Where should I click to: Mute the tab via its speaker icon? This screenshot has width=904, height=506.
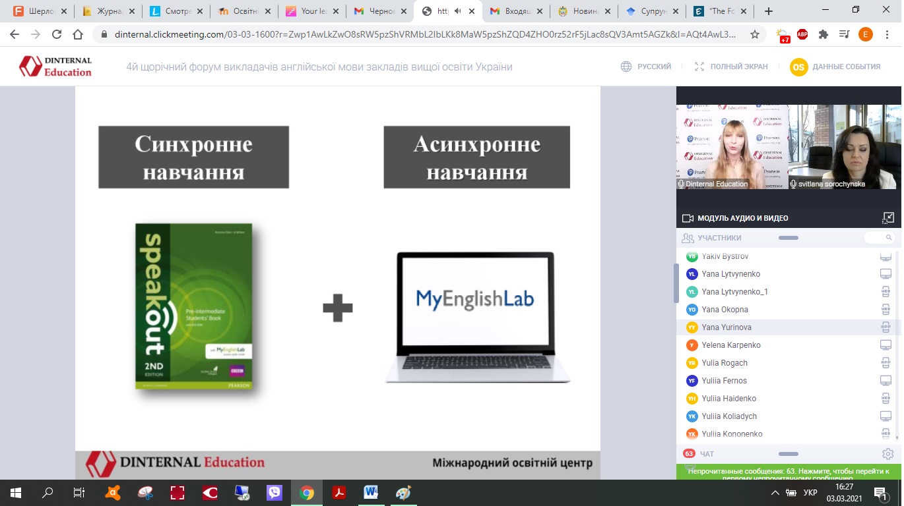point(459,11)
